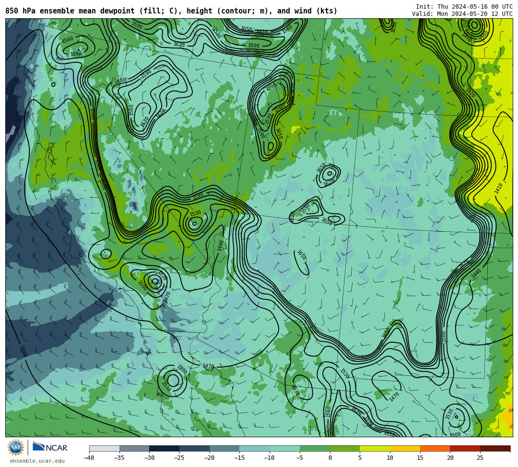The image size is (518, 467).
Task: Click the positive 10 tick label on colorbar
Action: click(x=390, y=458)
